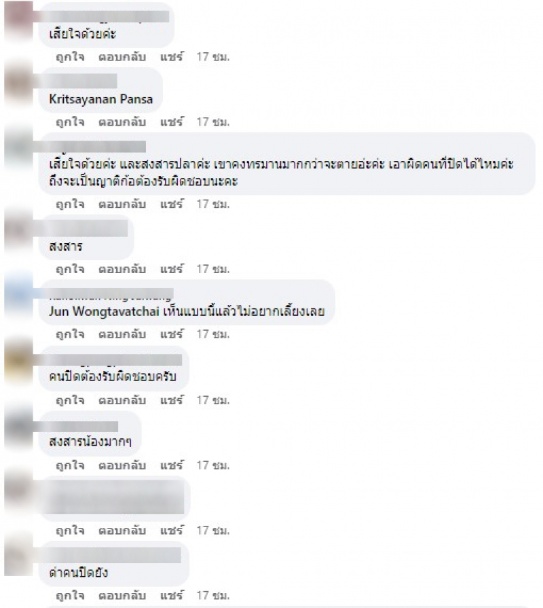Image resolution: width=543 pixels, height=608 pixels.
Task: Open avatar beside the 'คนปิดต้องรับผิดชอบครับ' comment
Action: point(18,361)
